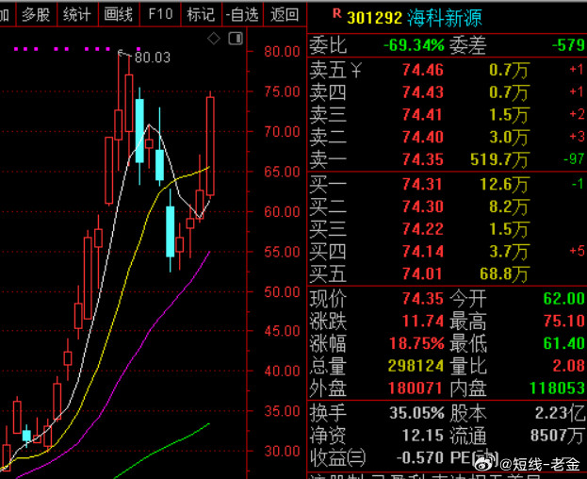The image size is (587, 479).
Task: Click the ¥ icon beside 卖五
Action: click(x=356, y=70)
